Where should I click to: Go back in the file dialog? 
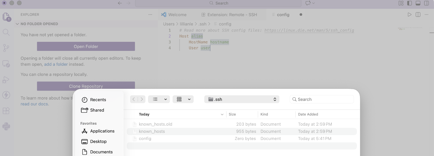(134, 99)
